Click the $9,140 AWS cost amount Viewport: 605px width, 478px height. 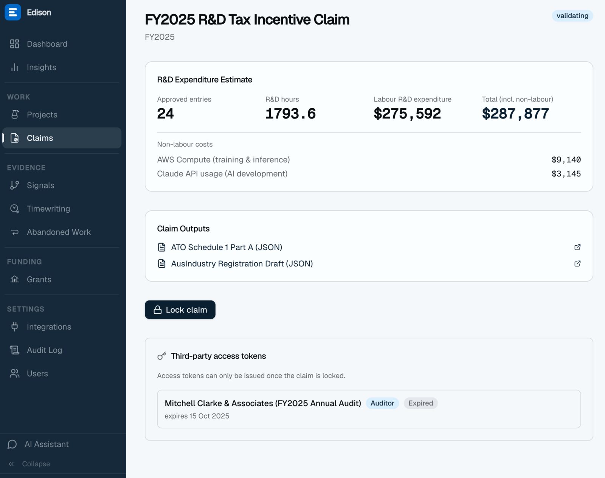tap(566, 160)
